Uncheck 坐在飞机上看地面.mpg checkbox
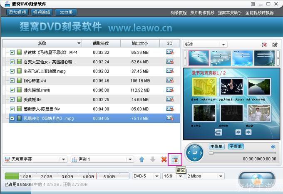Screen dimensions: 283x194 pyautogui.click(x=12, y=71)
